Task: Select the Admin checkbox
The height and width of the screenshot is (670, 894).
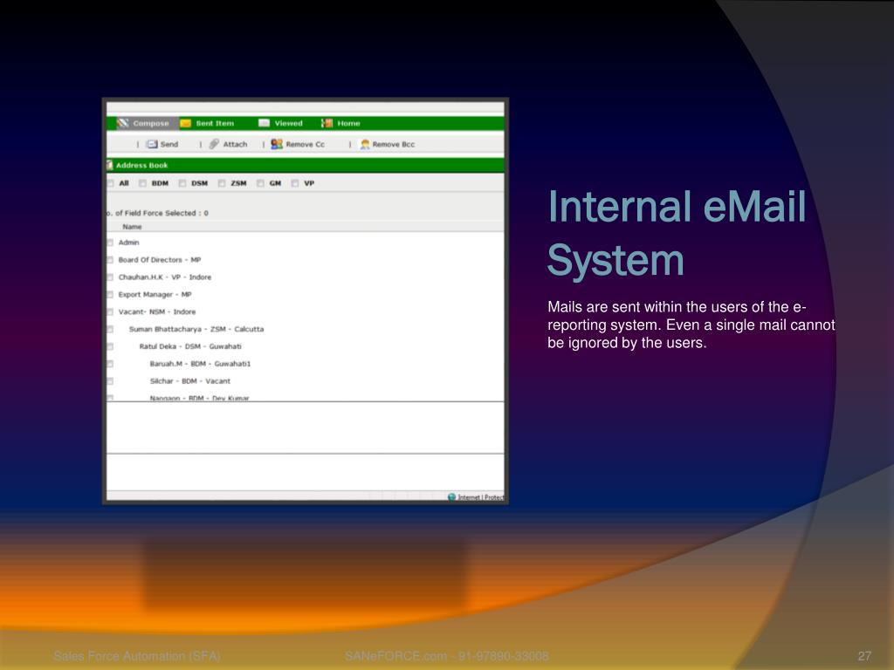Action: click(110, 243)
